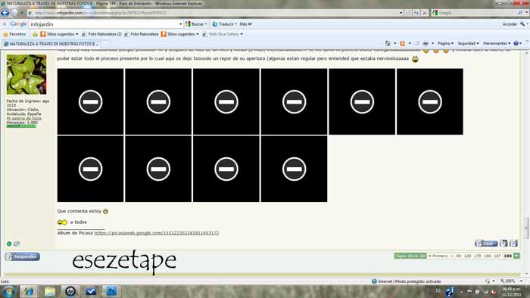This screenshot has width=530, height=298.
Task: Click the Citar quote button
Action: pyautogui.click(x=486, y=244)
